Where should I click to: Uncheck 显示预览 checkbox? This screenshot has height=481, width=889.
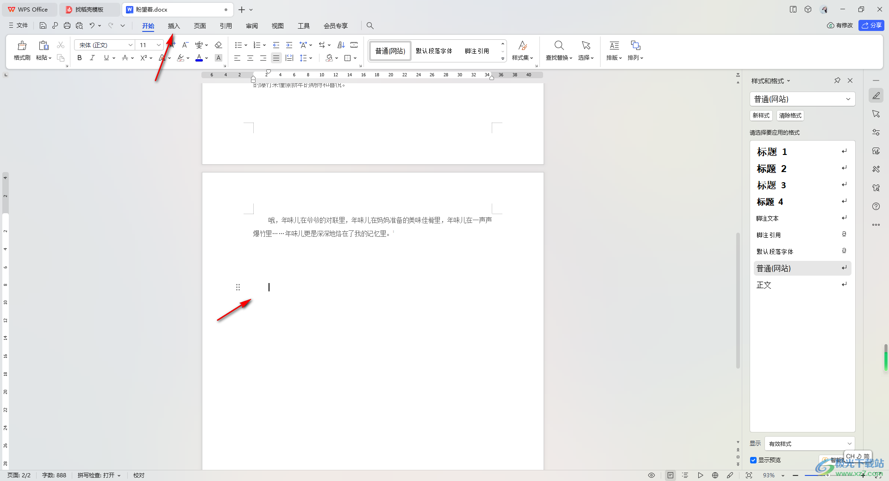(753, 460)
